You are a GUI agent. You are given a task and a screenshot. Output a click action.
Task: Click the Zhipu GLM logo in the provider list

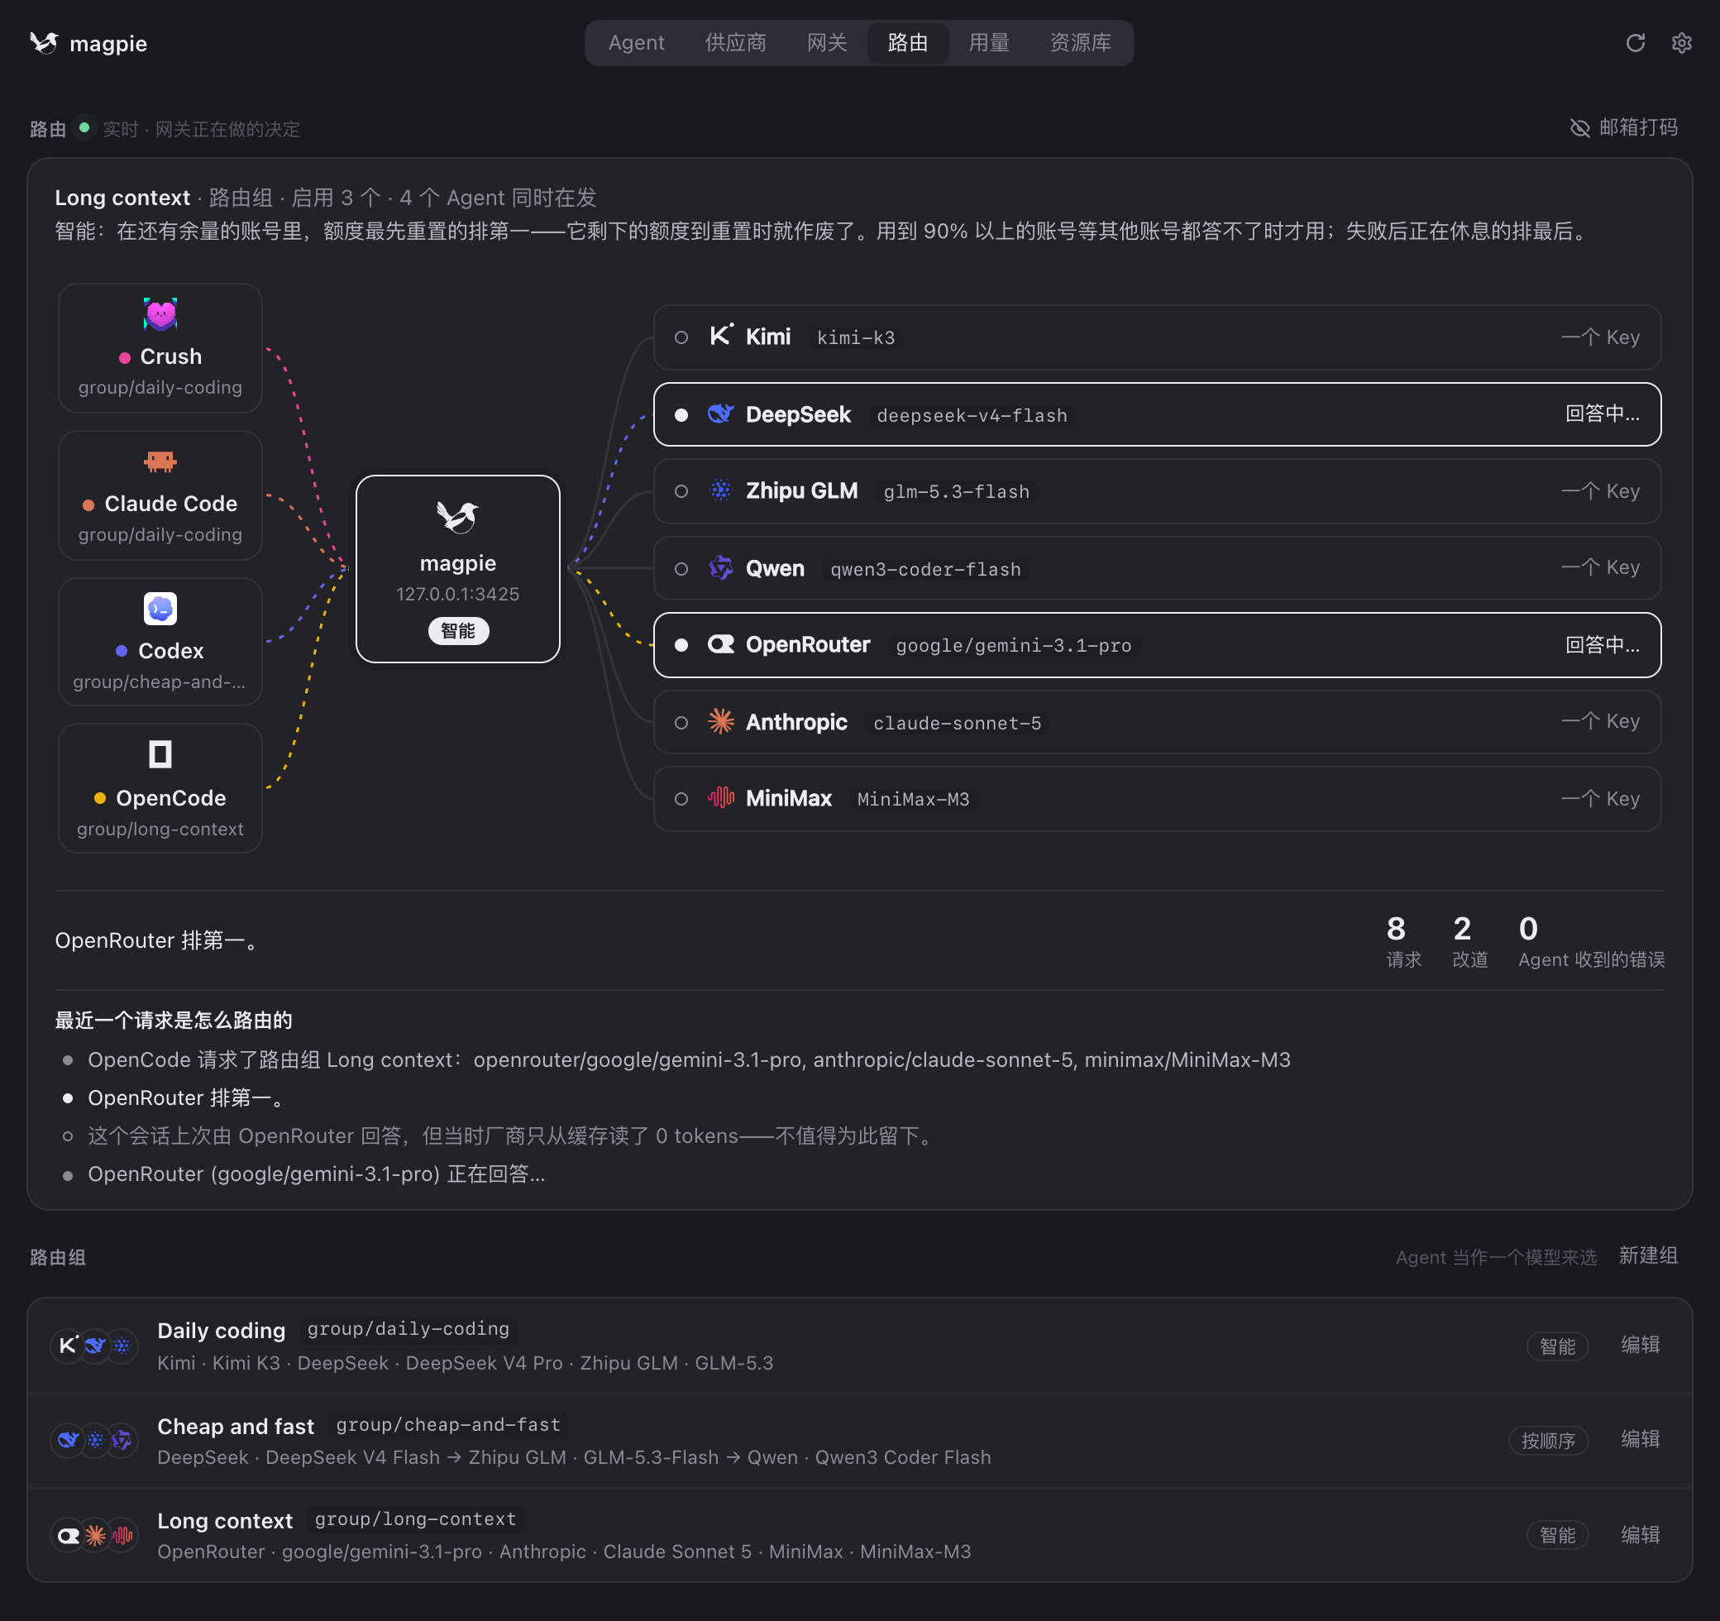pos(722,490)
